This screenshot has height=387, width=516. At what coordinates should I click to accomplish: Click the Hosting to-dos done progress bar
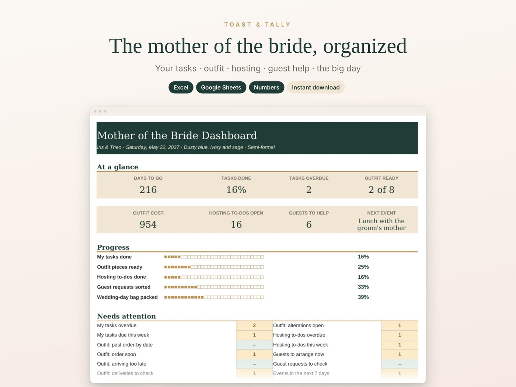click(214, 277)
